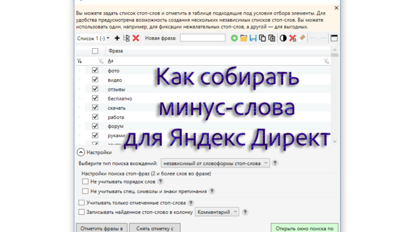The height and width of the screenshot is (232, 414).
Task: Uncheck the 'бесплатно' phrase
Action: (95, 98)
